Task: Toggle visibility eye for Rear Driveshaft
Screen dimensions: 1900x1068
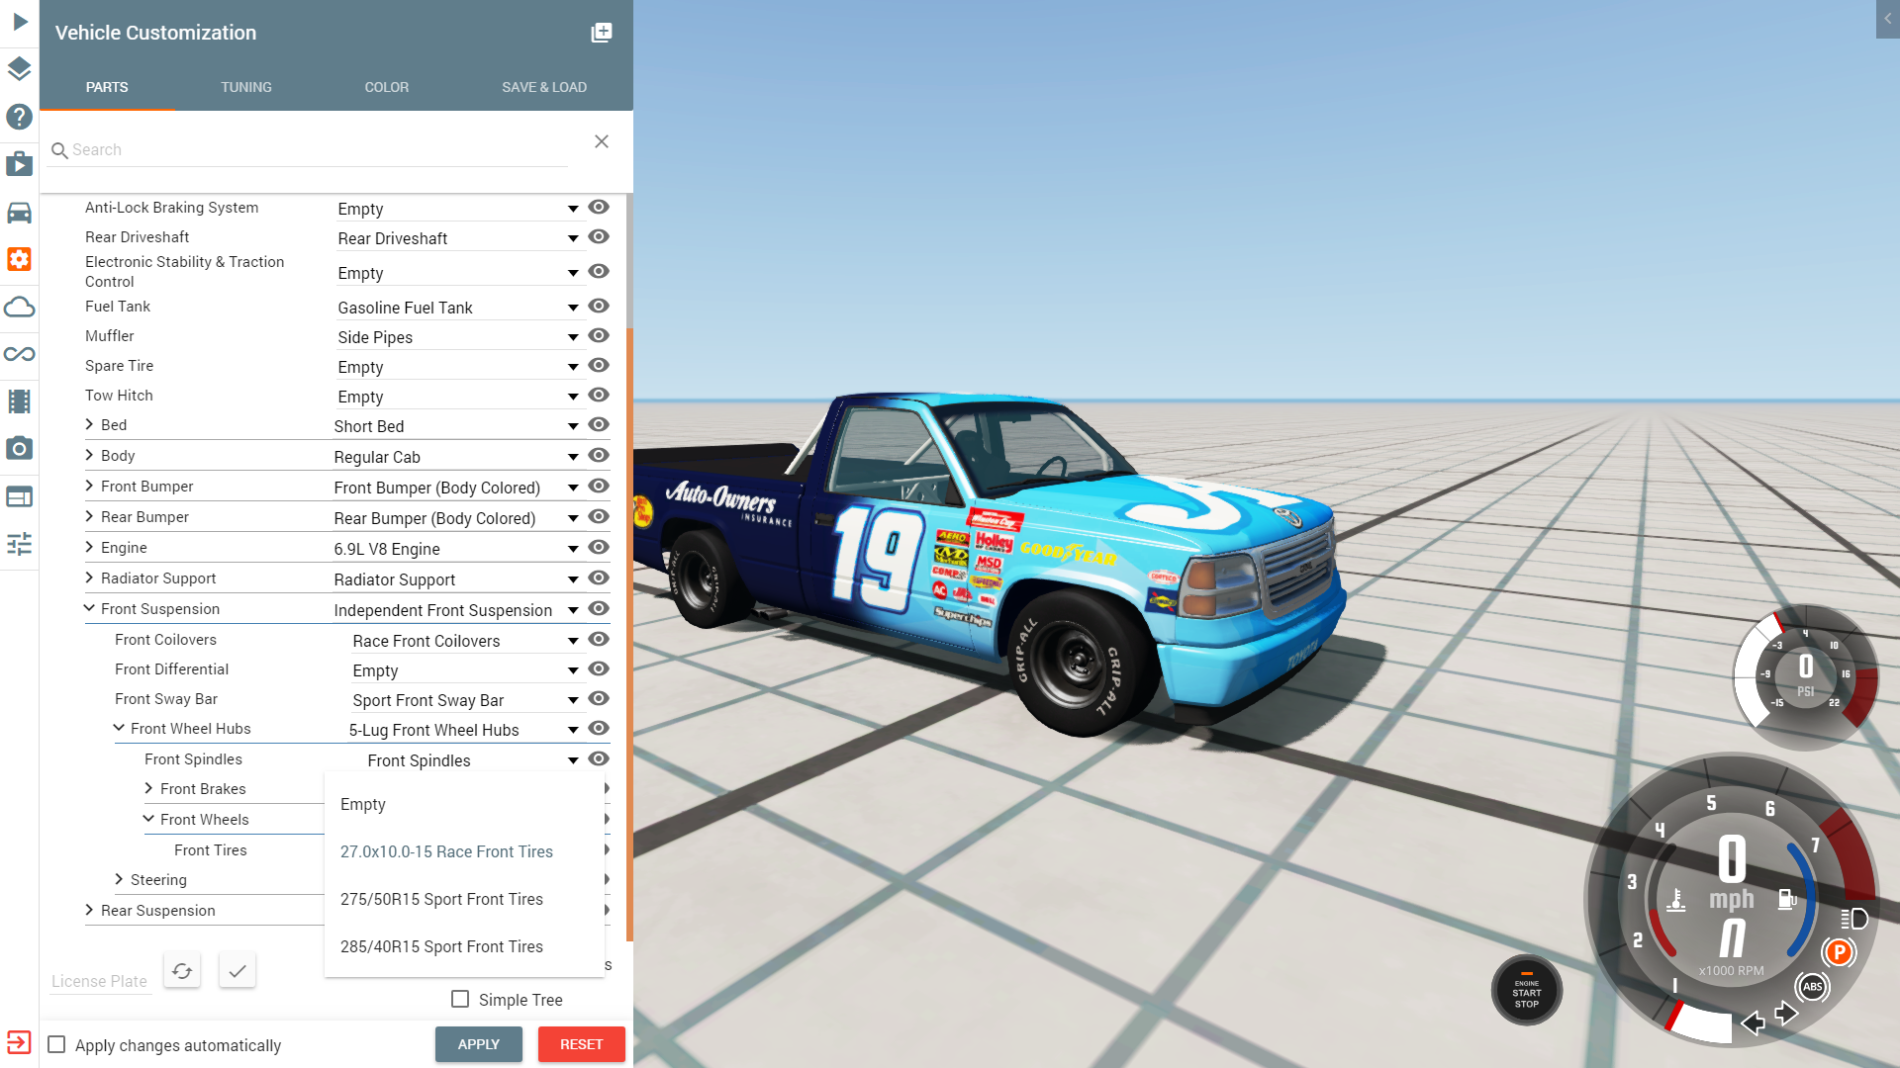Action: (x=599, y=237)
